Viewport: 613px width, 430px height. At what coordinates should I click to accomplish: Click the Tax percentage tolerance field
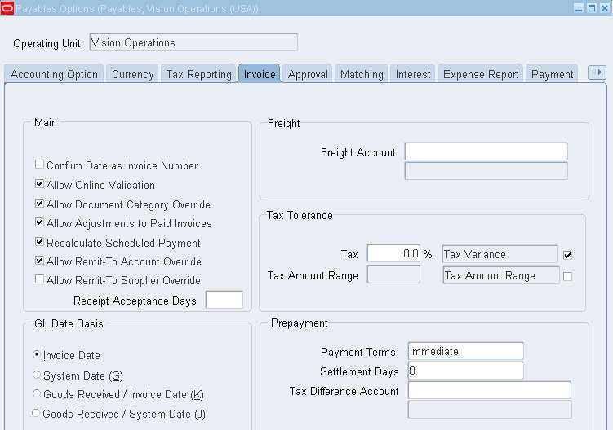[393, 254]
